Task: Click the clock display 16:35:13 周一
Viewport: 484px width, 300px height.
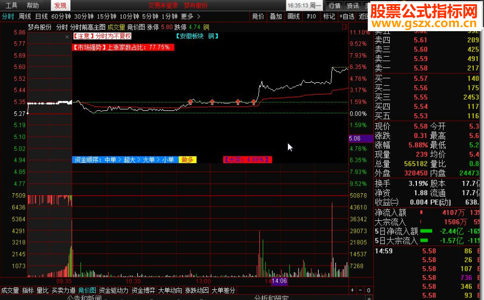Action: (304, 6)
